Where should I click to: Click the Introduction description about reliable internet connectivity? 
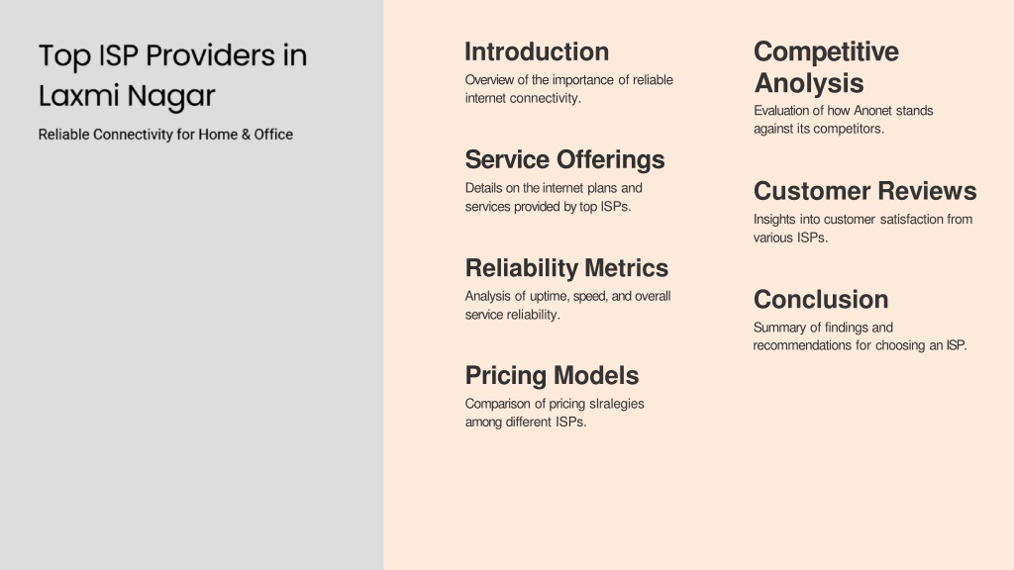click(569, 89)
